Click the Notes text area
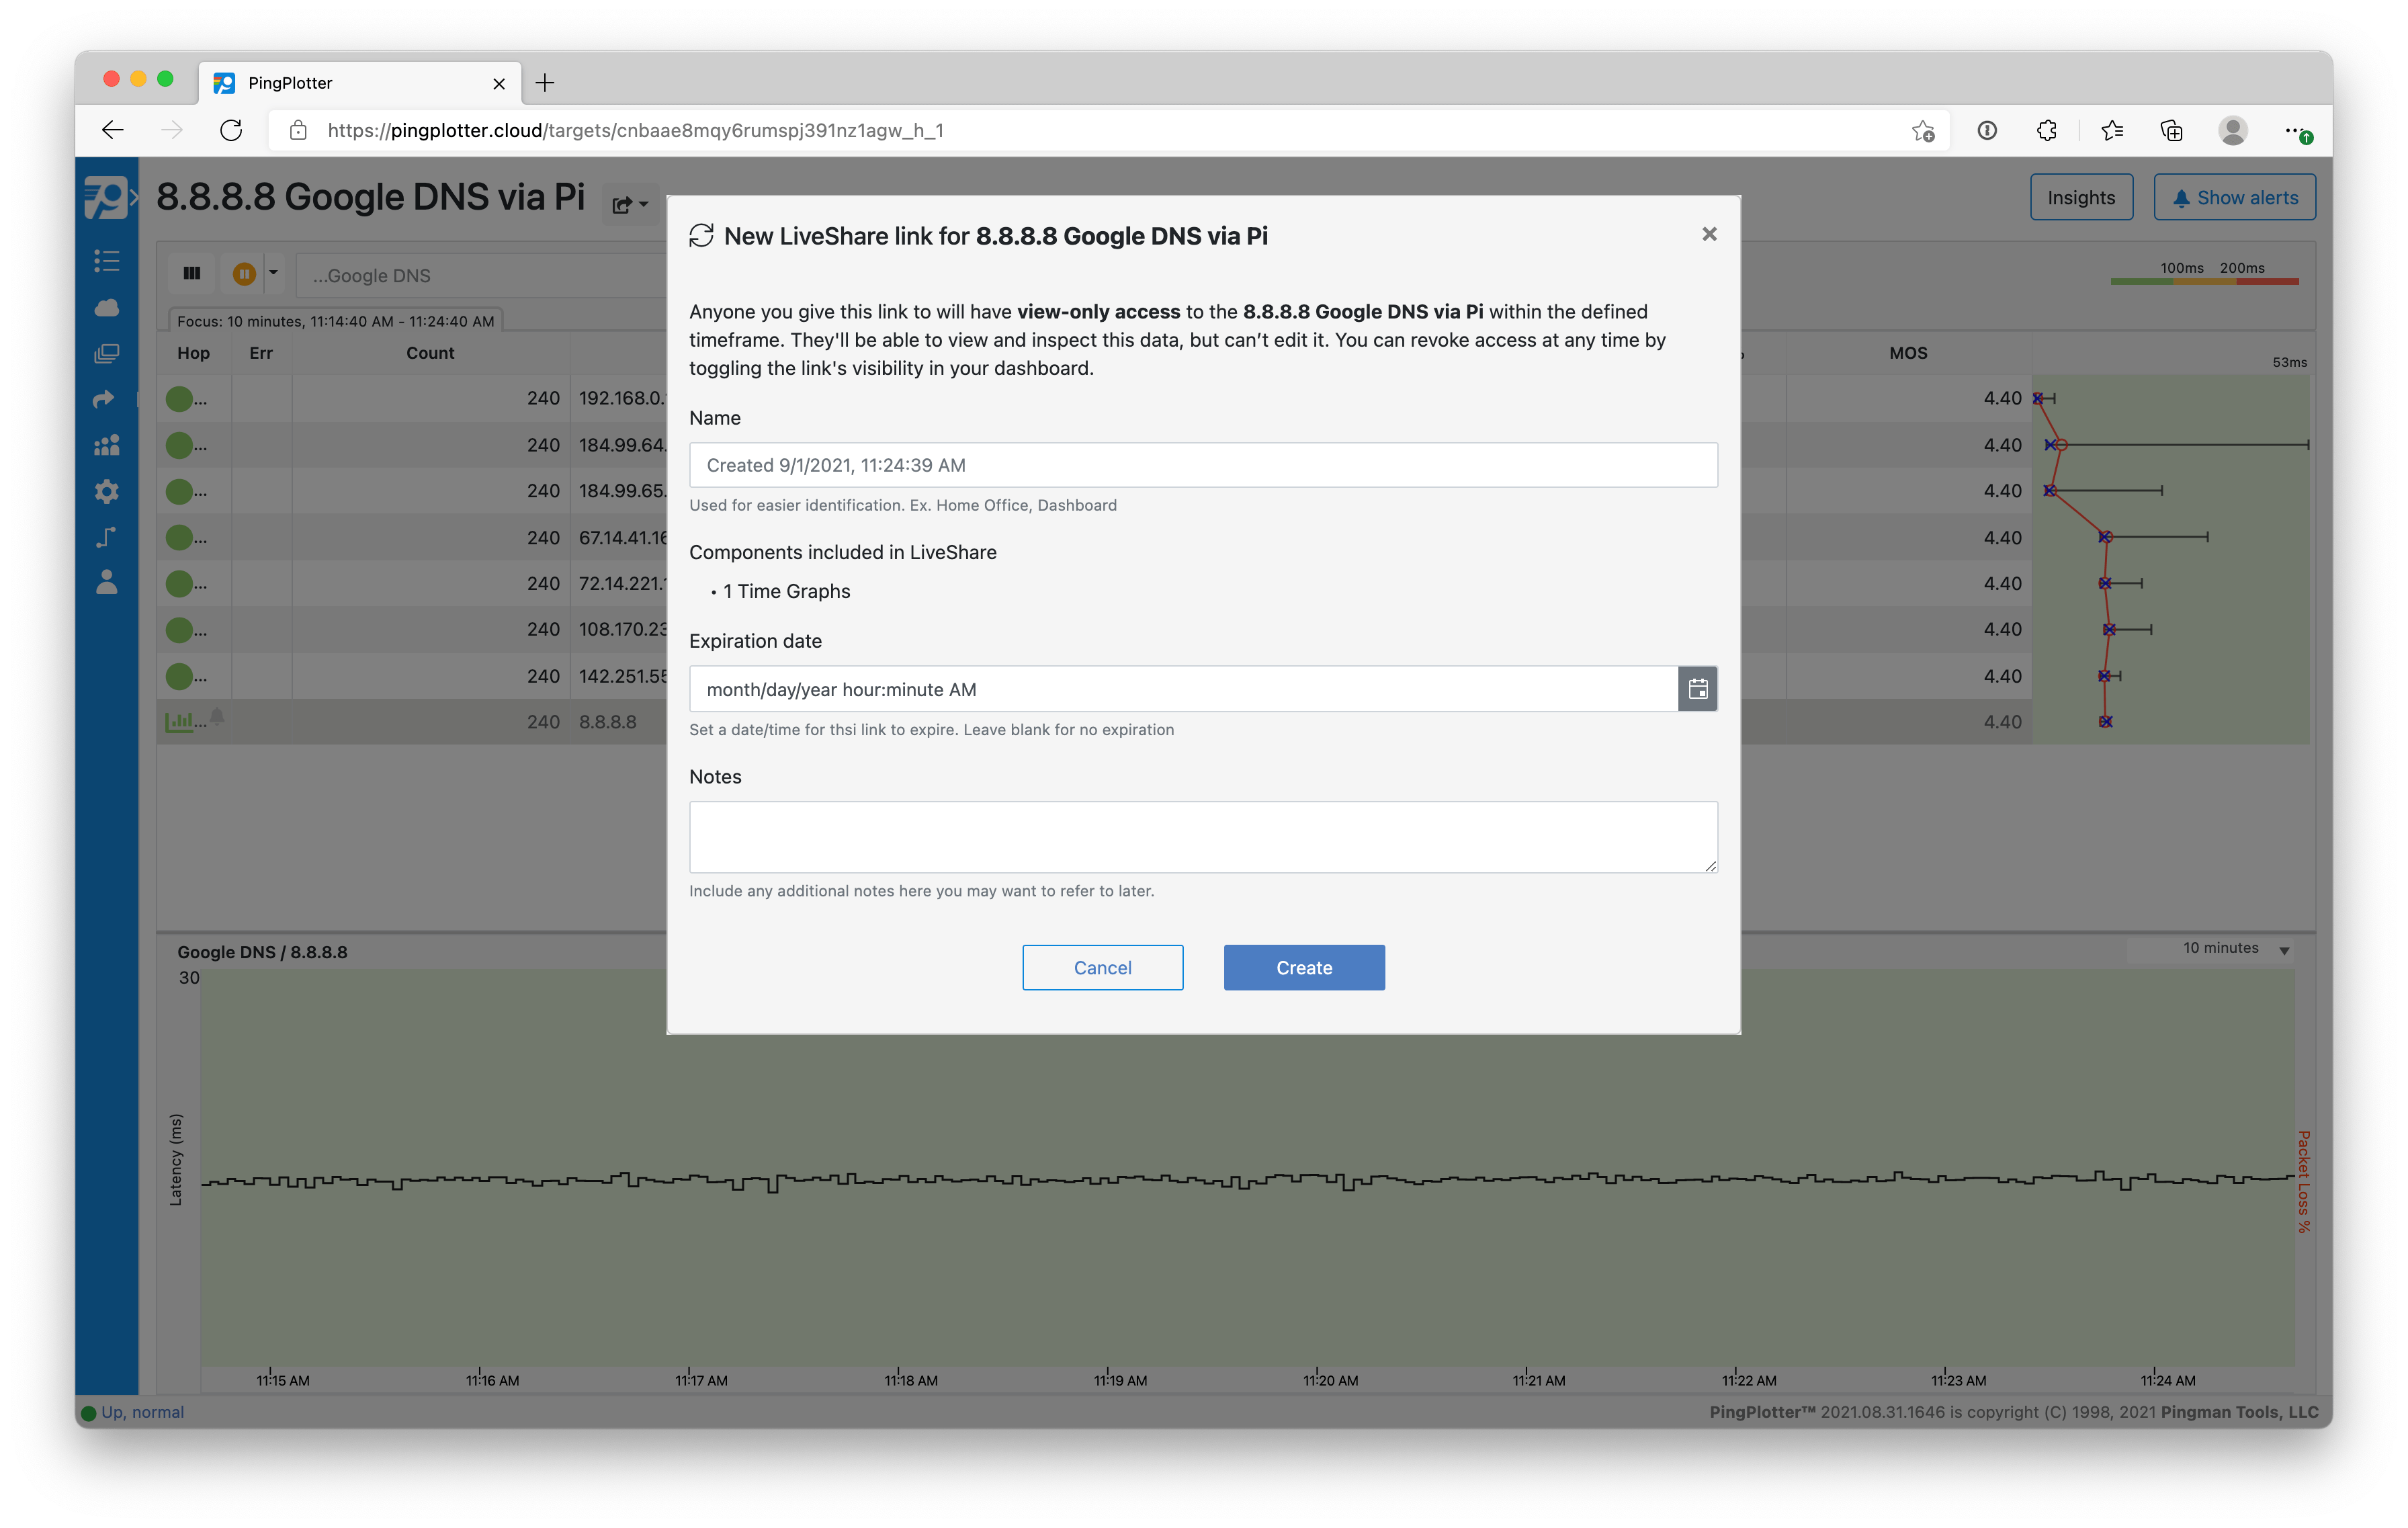 1202,836
